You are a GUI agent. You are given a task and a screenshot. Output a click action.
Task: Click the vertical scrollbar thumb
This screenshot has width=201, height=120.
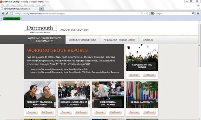(200, 45)
